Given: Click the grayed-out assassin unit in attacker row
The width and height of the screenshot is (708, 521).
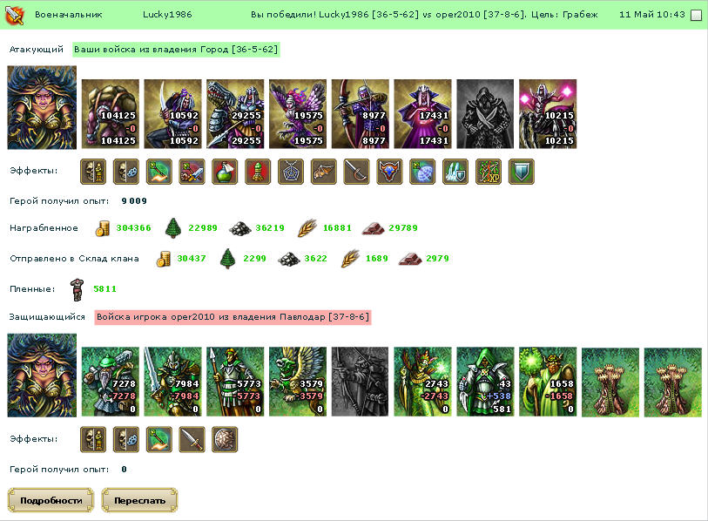Looking at the screenshot, I should coord(485,114).
